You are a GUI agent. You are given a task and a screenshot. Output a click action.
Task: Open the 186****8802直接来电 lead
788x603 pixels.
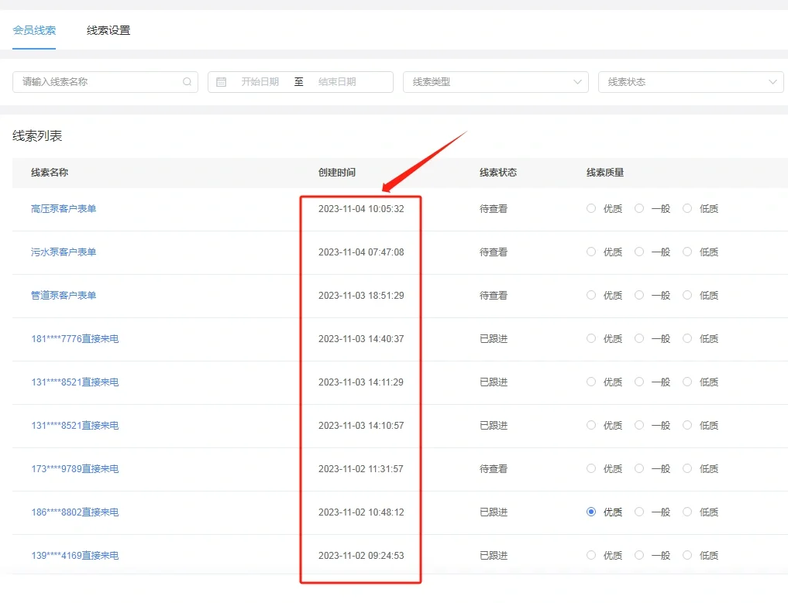75,512
